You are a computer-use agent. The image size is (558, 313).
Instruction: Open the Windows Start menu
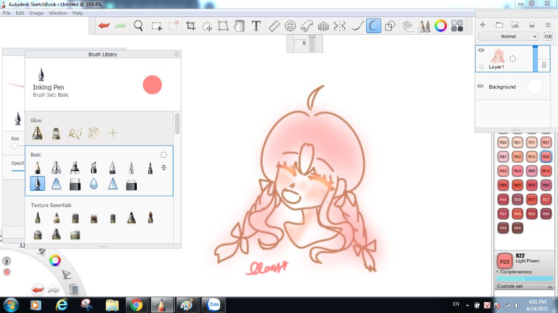[11, 305]
